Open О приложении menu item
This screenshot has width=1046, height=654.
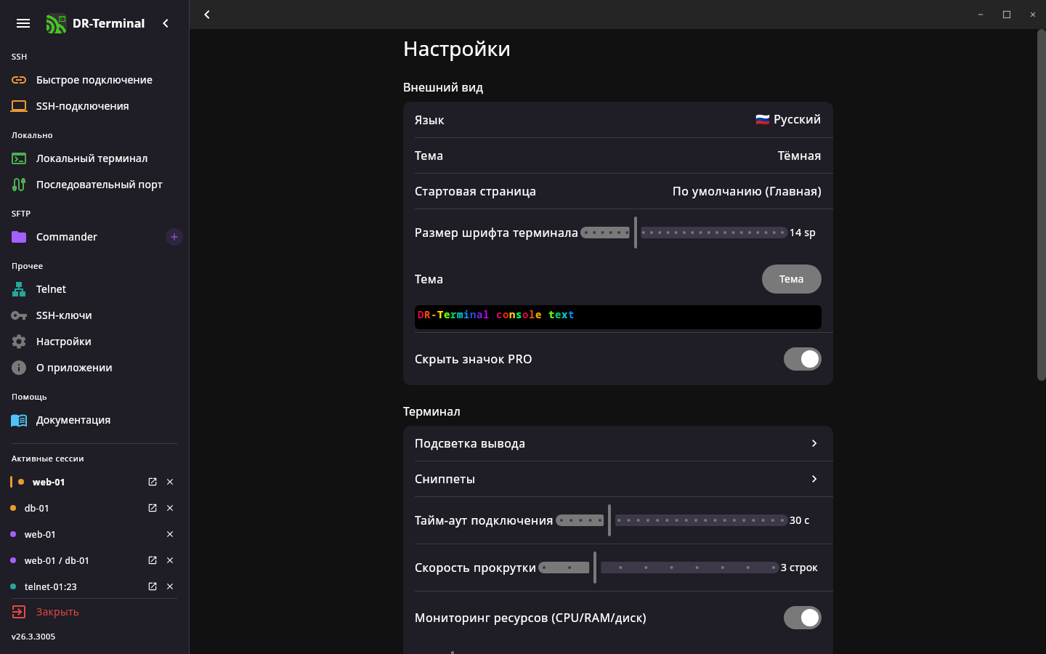point(94,368)
